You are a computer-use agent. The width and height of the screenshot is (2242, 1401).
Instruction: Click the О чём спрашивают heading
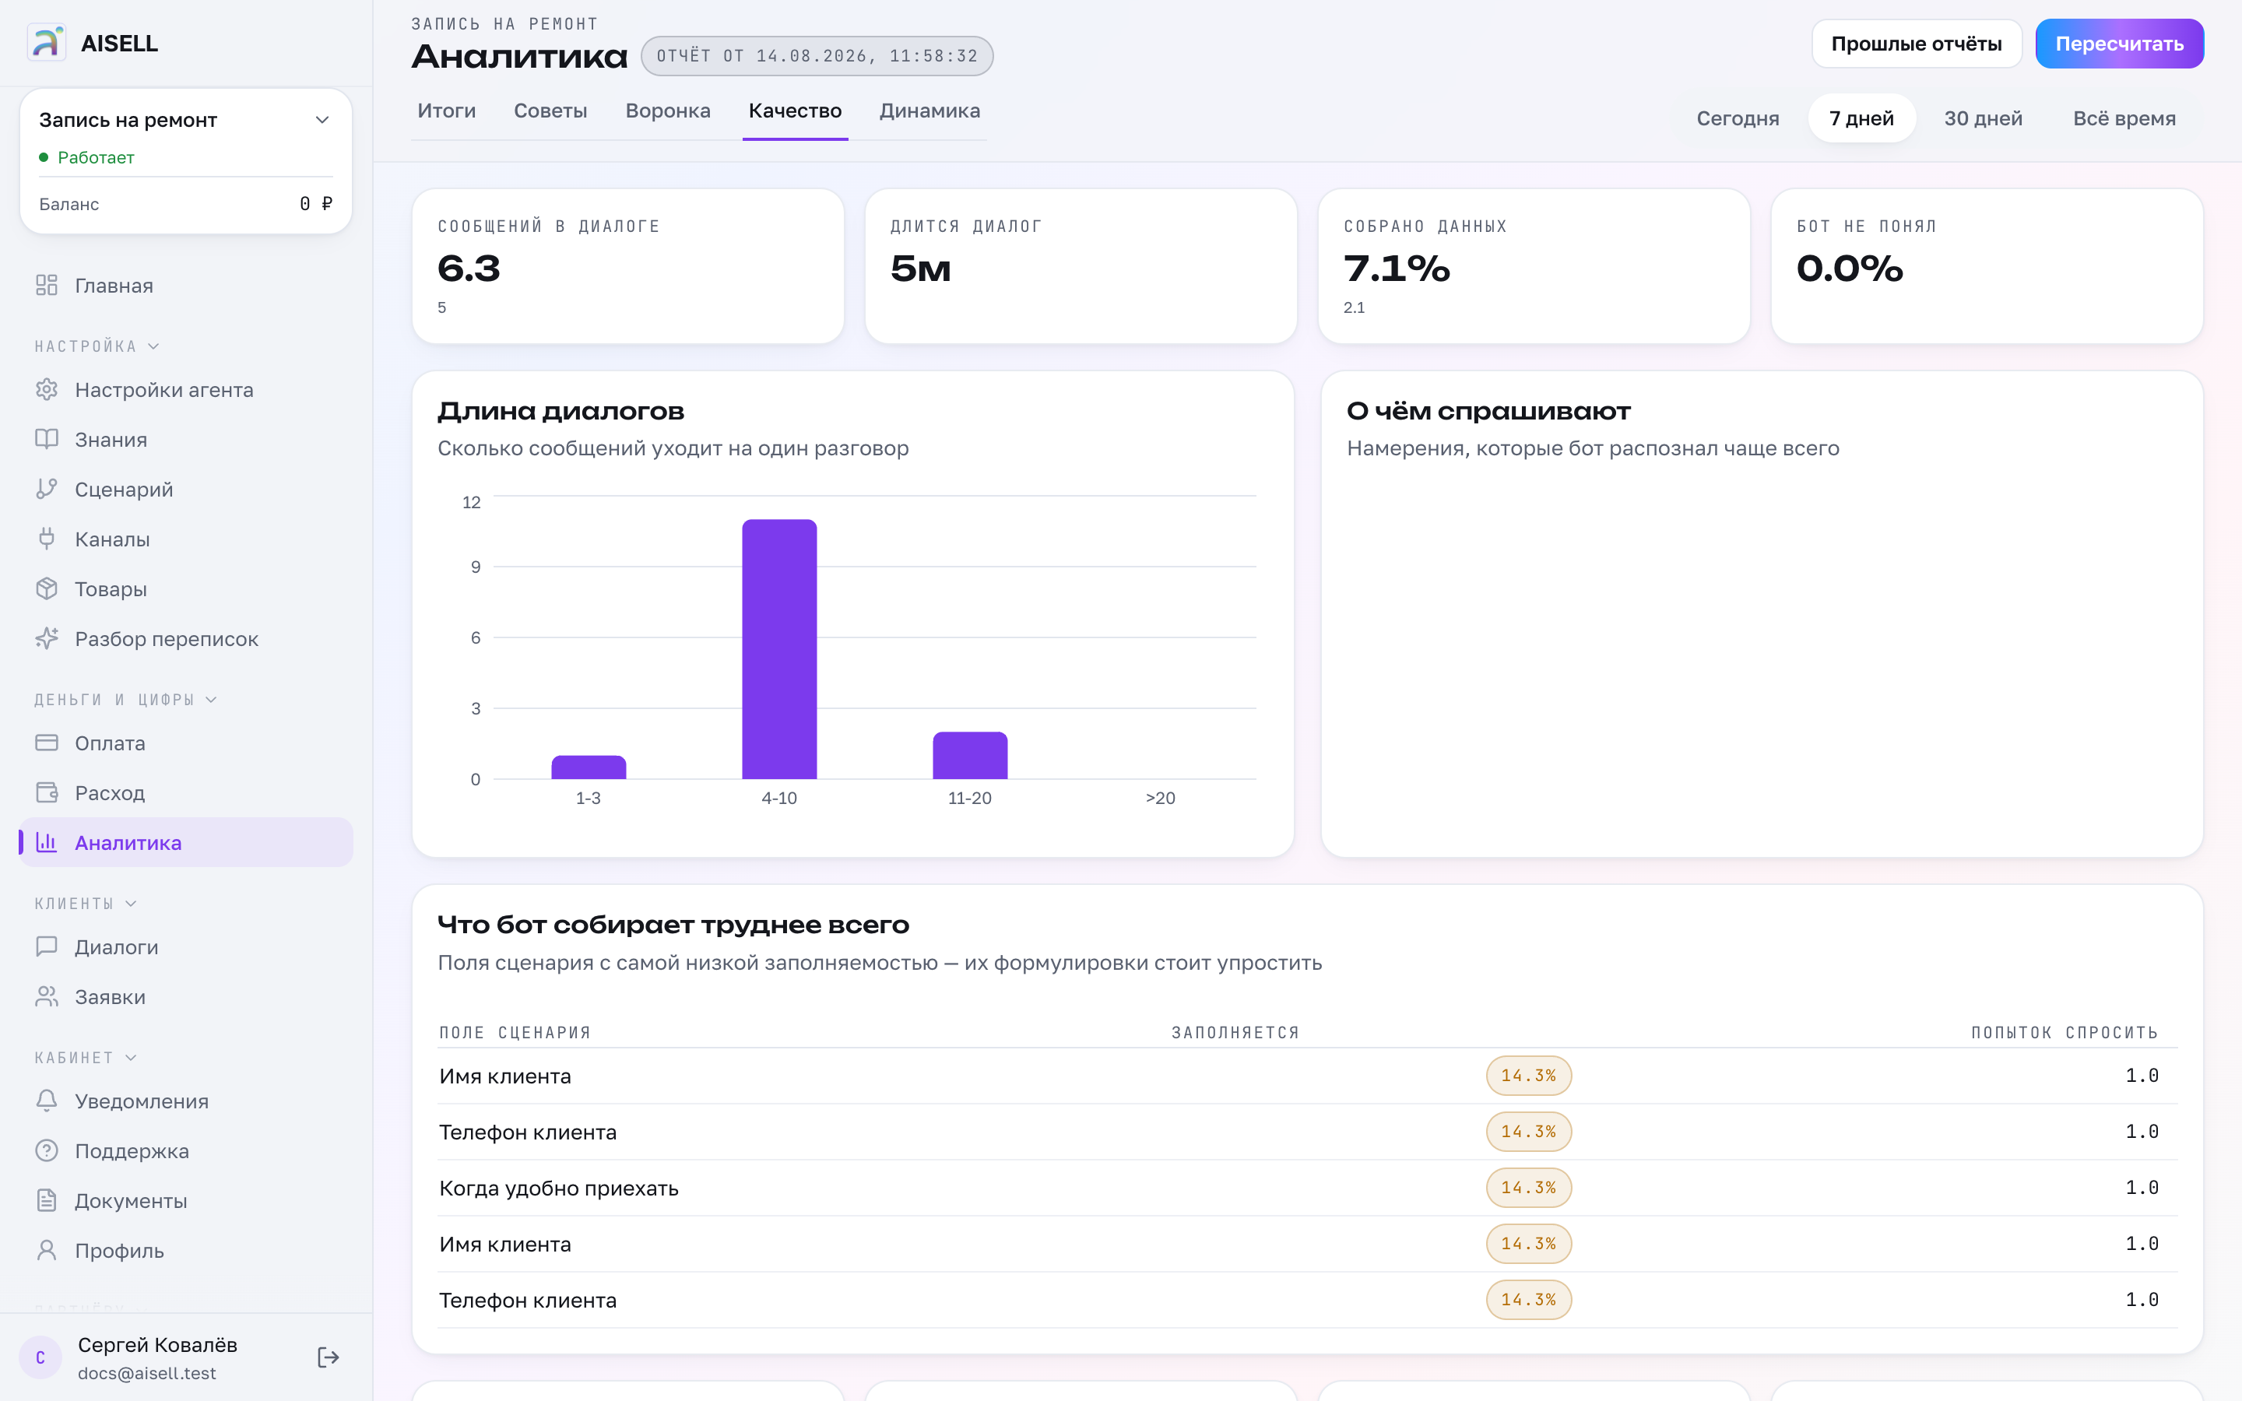[x=1488, y=410]
